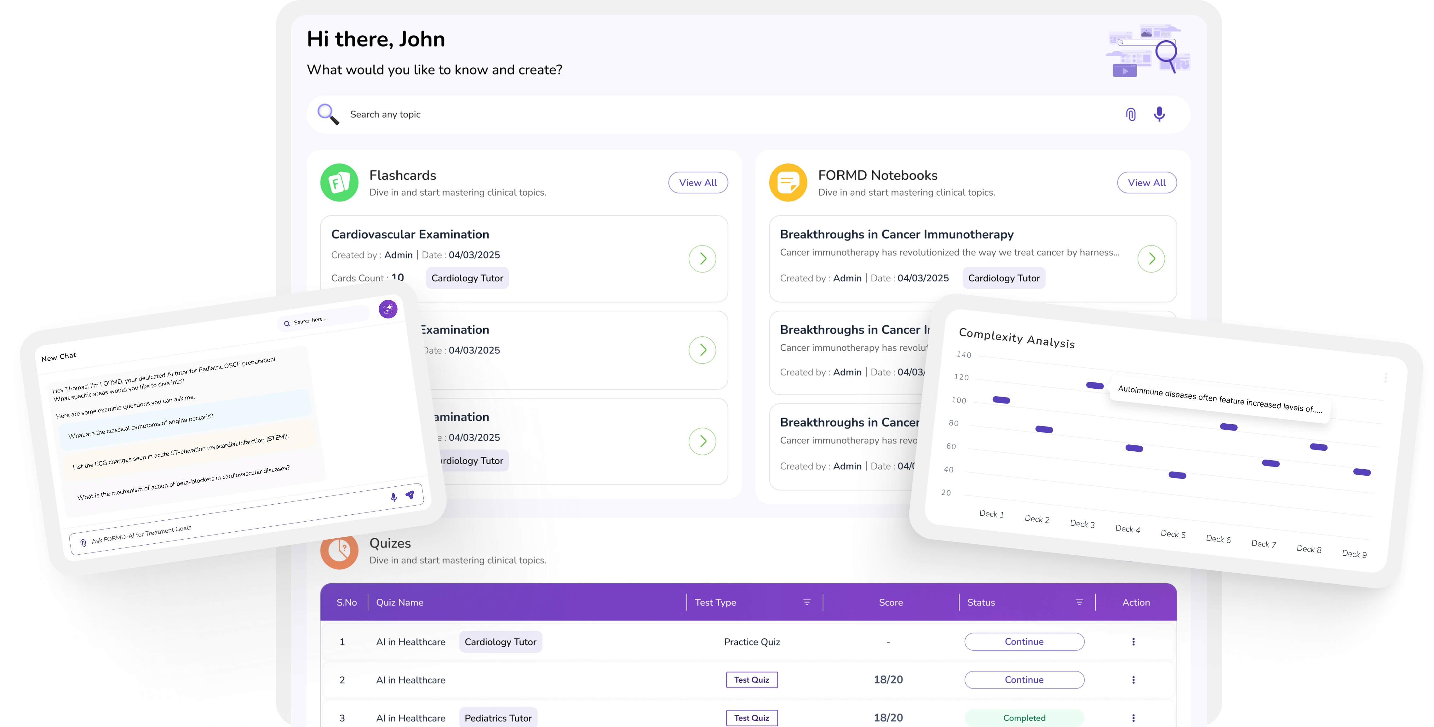Click the Search any topic field
This screenshot has width=1434, height=727.
pyautogui.click(x=749, y=114)
